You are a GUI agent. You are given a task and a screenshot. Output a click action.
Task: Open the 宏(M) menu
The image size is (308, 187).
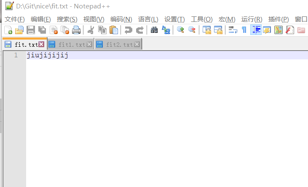click(227, 19)
